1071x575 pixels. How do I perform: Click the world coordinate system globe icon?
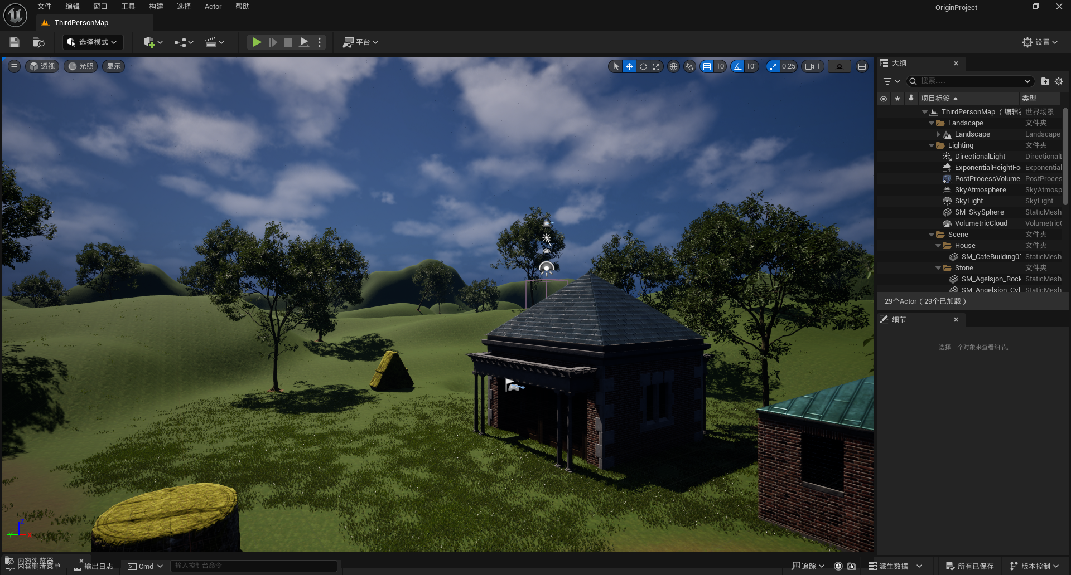[x=674, y=66]
